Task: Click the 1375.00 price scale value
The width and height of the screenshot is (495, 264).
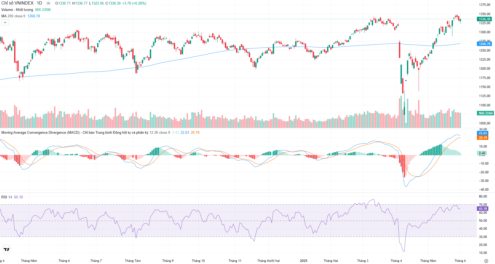Action: click(485, 5)
